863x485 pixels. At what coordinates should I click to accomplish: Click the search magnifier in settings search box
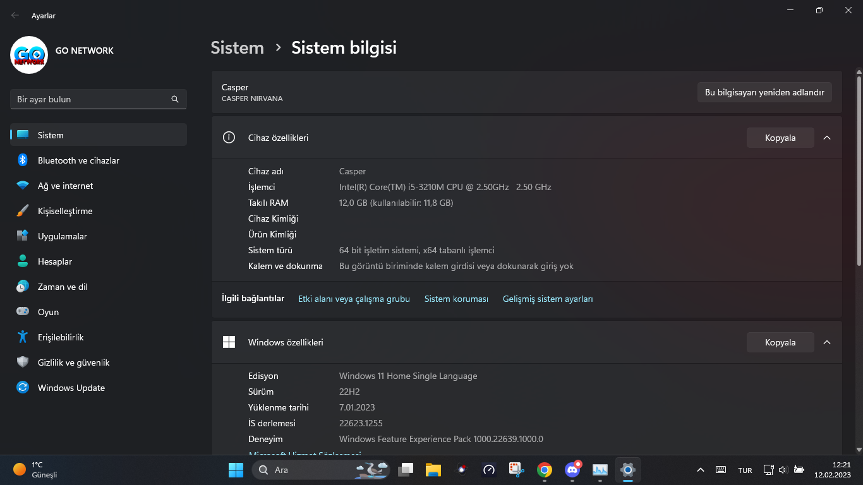coord(175,99)
